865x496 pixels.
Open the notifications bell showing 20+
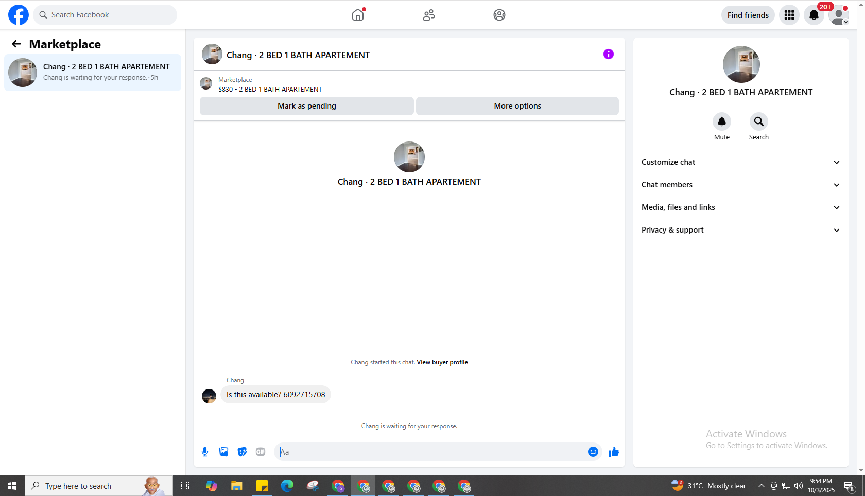[814, 15]
